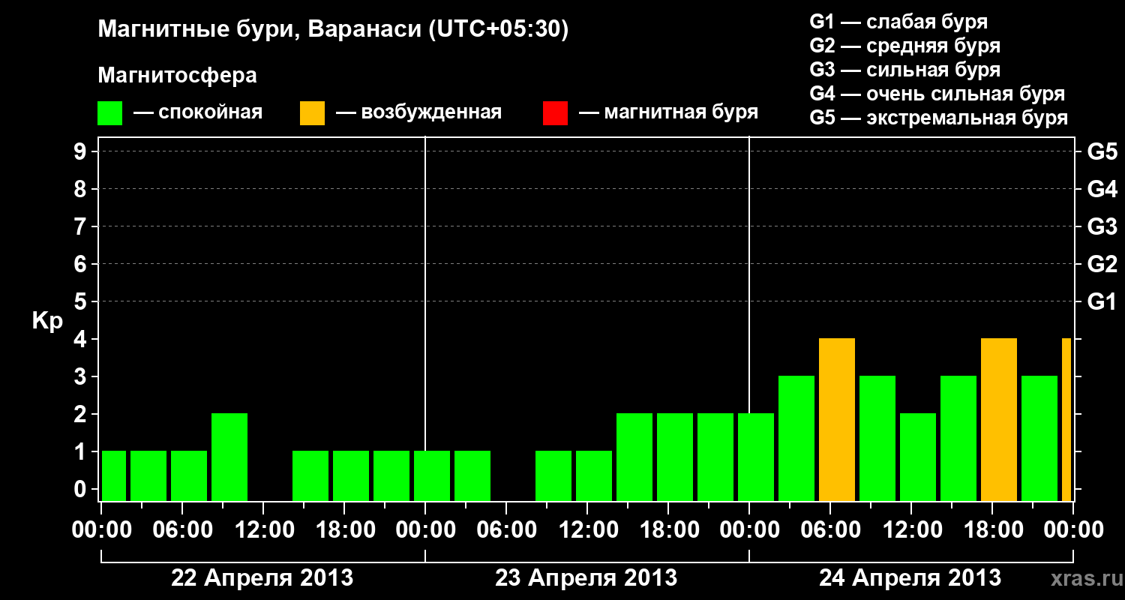The width and height of the screenshot is (1125, 600).
Task: Click the green Kp 2 bar above 12:00, 24 Апреля
Action: (918, 457)
